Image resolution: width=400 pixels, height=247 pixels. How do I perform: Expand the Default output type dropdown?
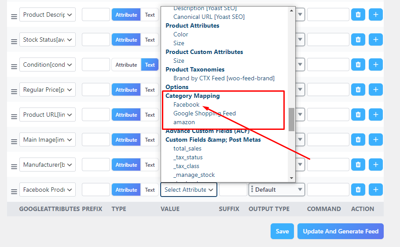[276, 190]
